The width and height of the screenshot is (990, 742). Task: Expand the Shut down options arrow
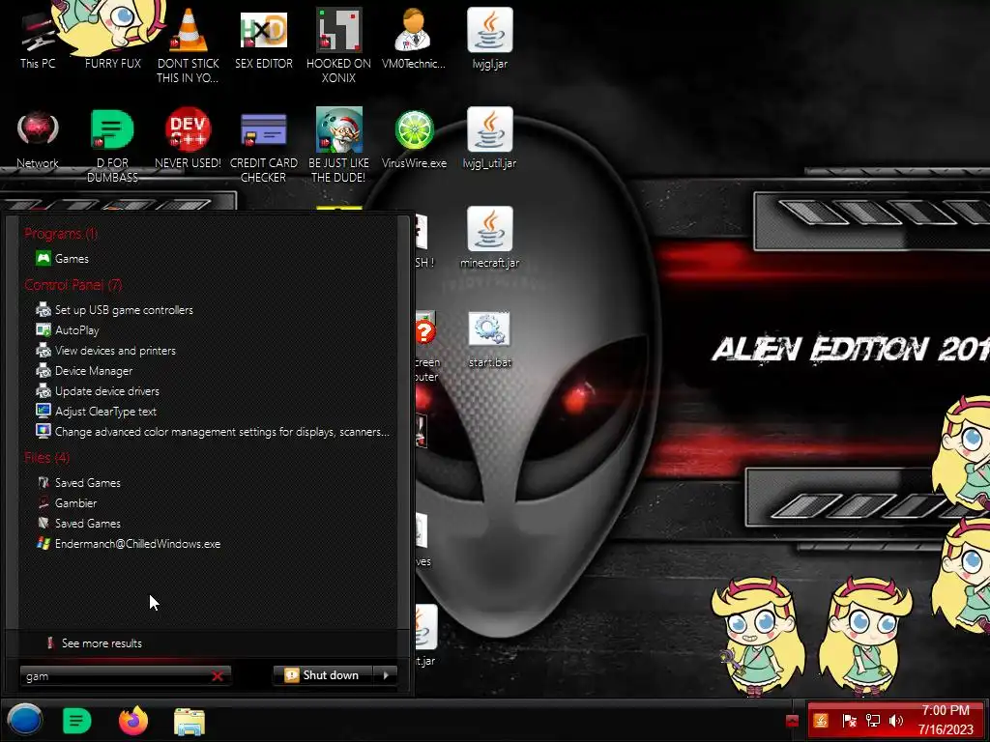pos(386,675)
